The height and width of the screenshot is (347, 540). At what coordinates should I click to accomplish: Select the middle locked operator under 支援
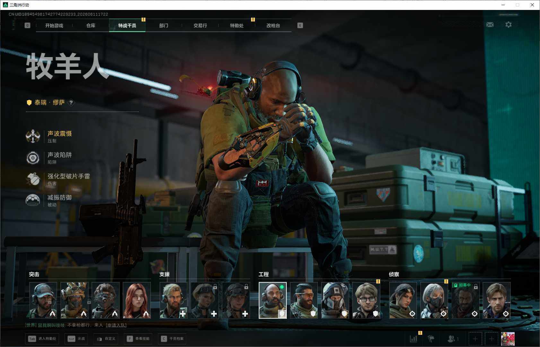(x=205, y=300)
